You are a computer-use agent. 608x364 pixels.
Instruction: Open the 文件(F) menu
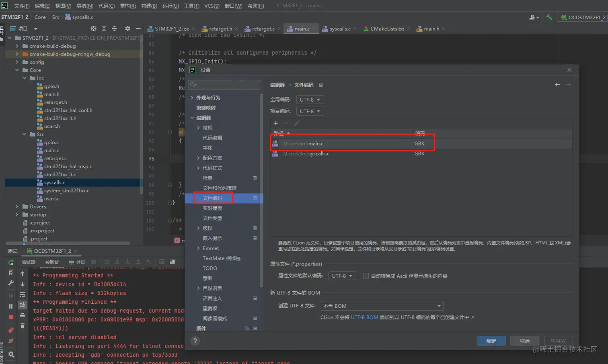tap(22, 6)
